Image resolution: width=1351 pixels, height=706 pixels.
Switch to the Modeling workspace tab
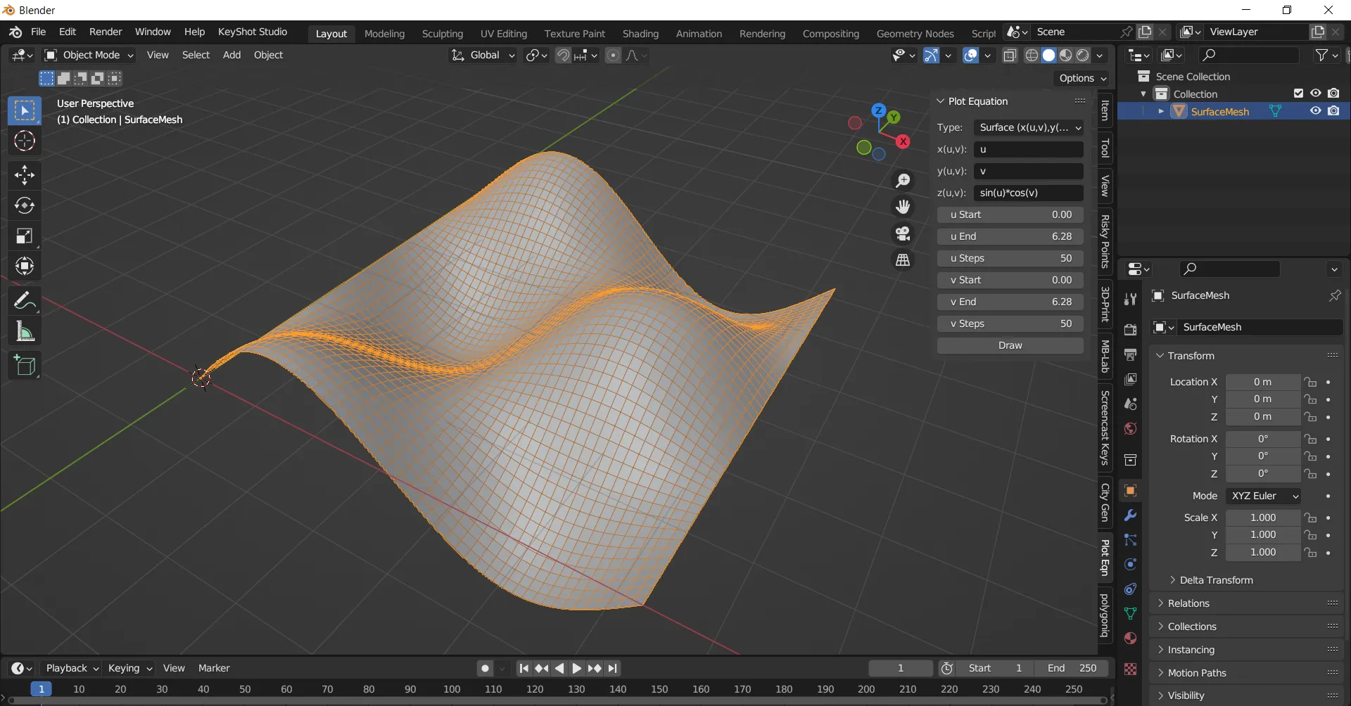[384, 34]
